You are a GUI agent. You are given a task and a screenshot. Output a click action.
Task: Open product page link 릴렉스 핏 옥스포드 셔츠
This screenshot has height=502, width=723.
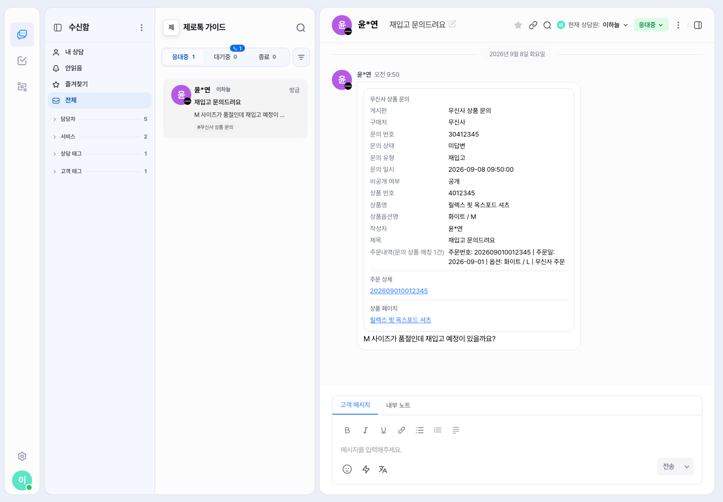click(x=401, y=320)
